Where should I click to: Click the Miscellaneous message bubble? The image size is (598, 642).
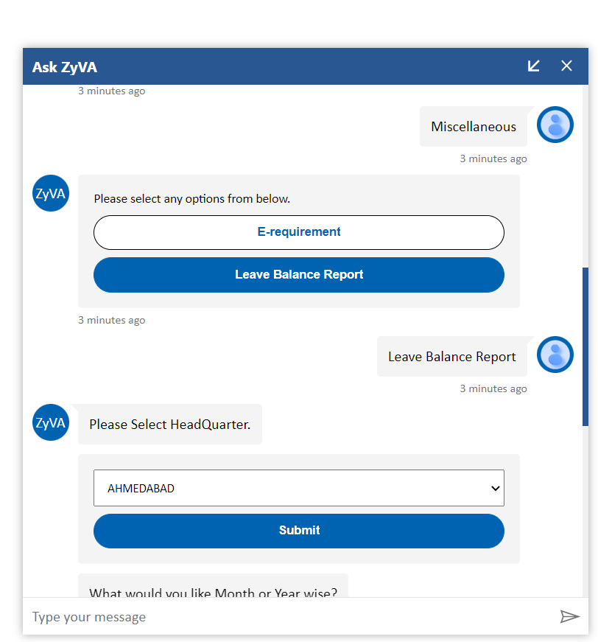point(474,127)
